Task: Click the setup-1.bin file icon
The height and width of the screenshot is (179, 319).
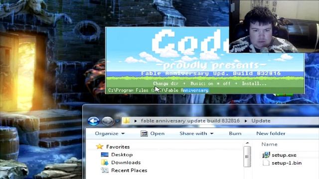Action: 266,163
